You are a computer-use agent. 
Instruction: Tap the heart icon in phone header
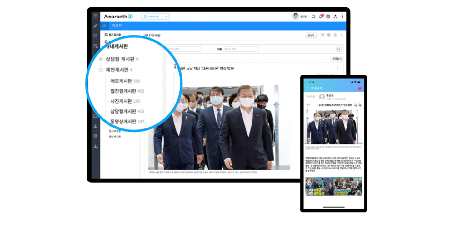(x=360, y=89)
